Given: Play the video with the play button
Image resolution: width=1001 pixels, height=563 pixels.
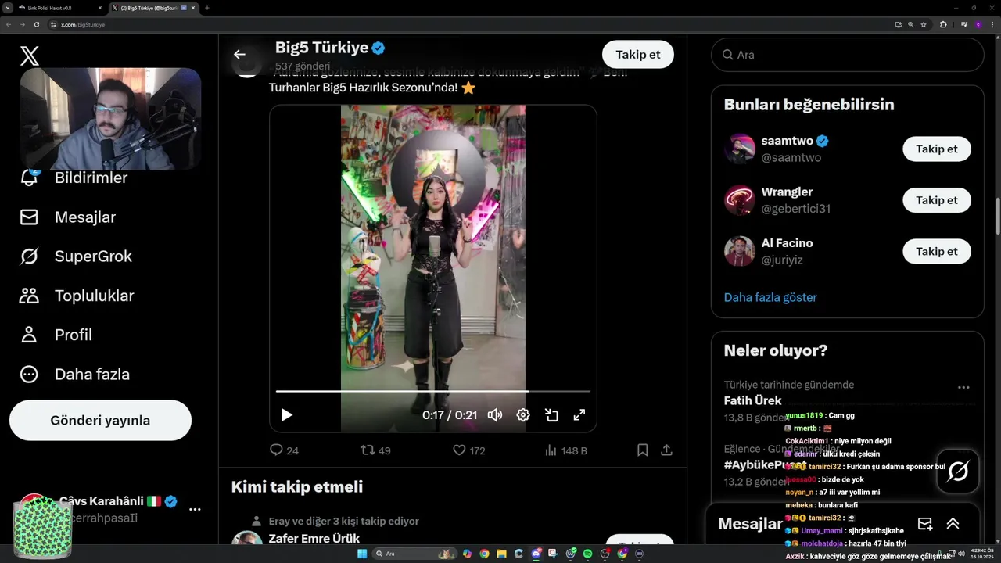Looking at the screenshot, I should [286, 415].
